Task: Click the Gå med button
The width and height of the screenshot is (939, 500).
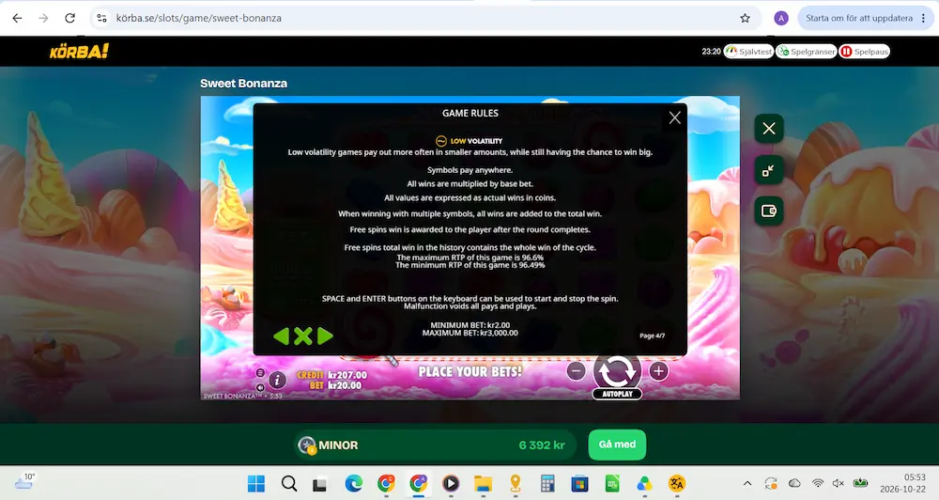Action: coord(617,445)
